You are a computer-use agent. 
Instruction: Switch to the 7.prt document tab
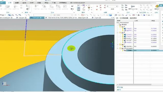(96, 18)
